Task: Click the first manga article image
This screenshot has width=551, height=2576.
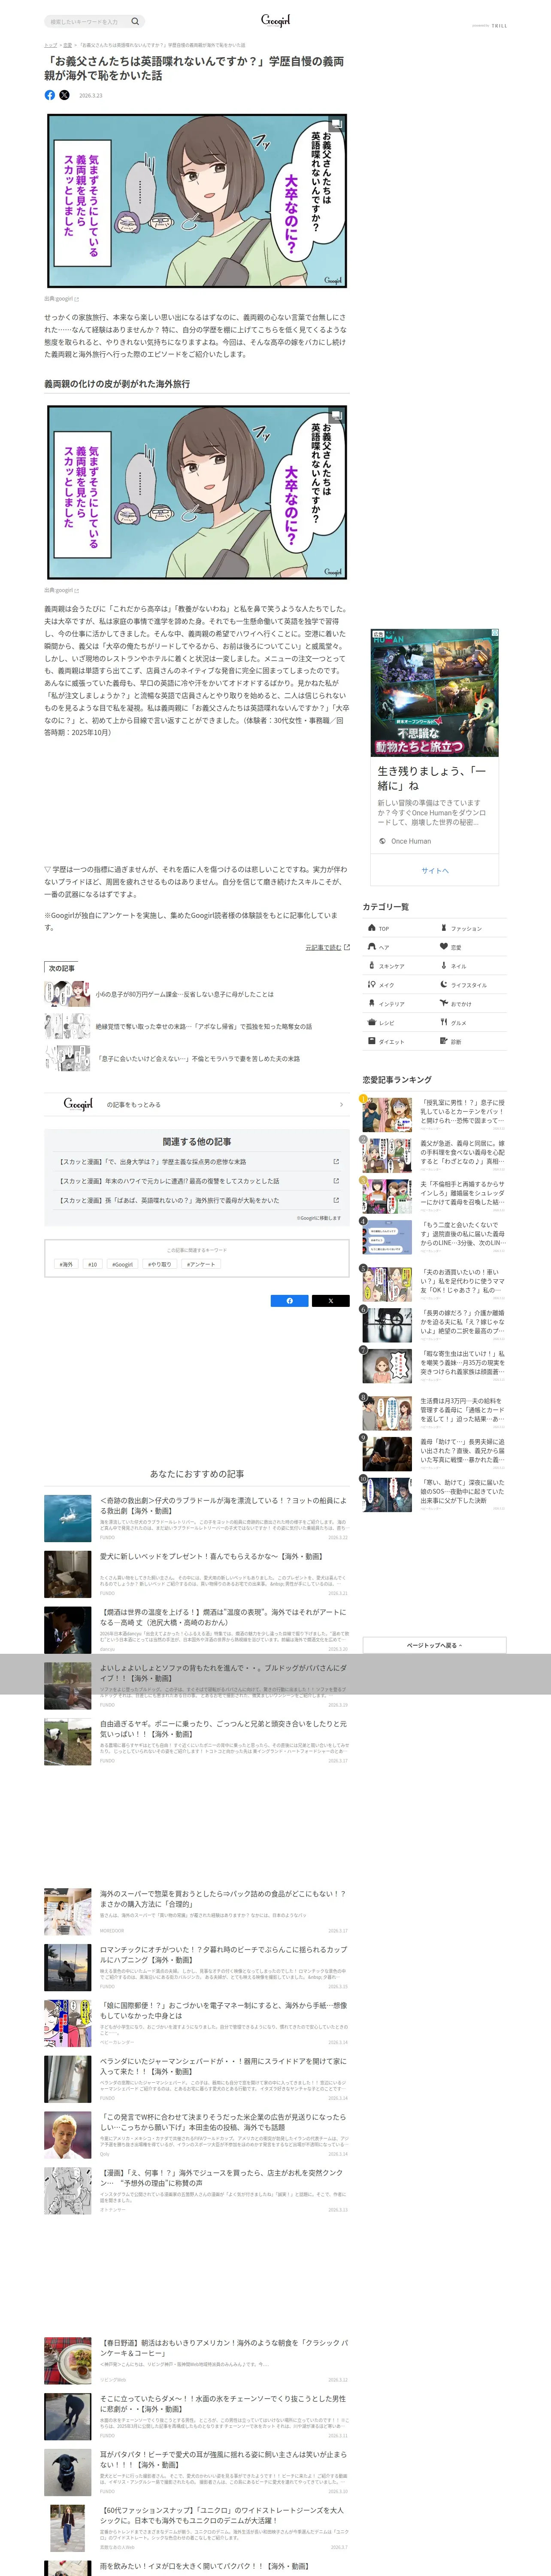Action: pyautogui.click(x=197, y=201)
